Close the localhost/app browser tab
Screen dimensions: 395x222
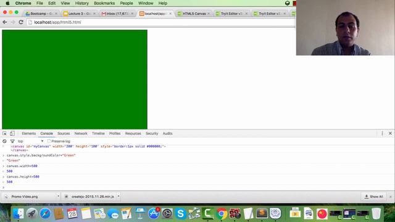click(x=170, y=14)
